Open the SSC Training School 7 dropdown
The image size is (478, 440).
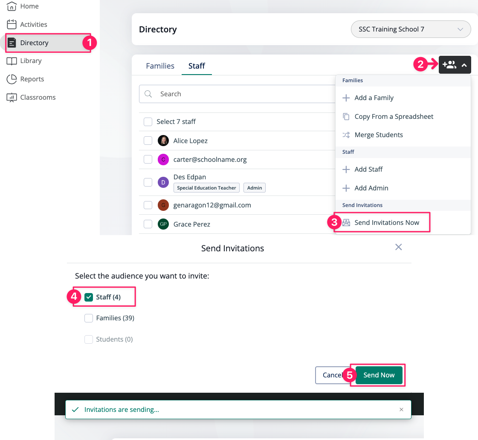click(411, 29)
